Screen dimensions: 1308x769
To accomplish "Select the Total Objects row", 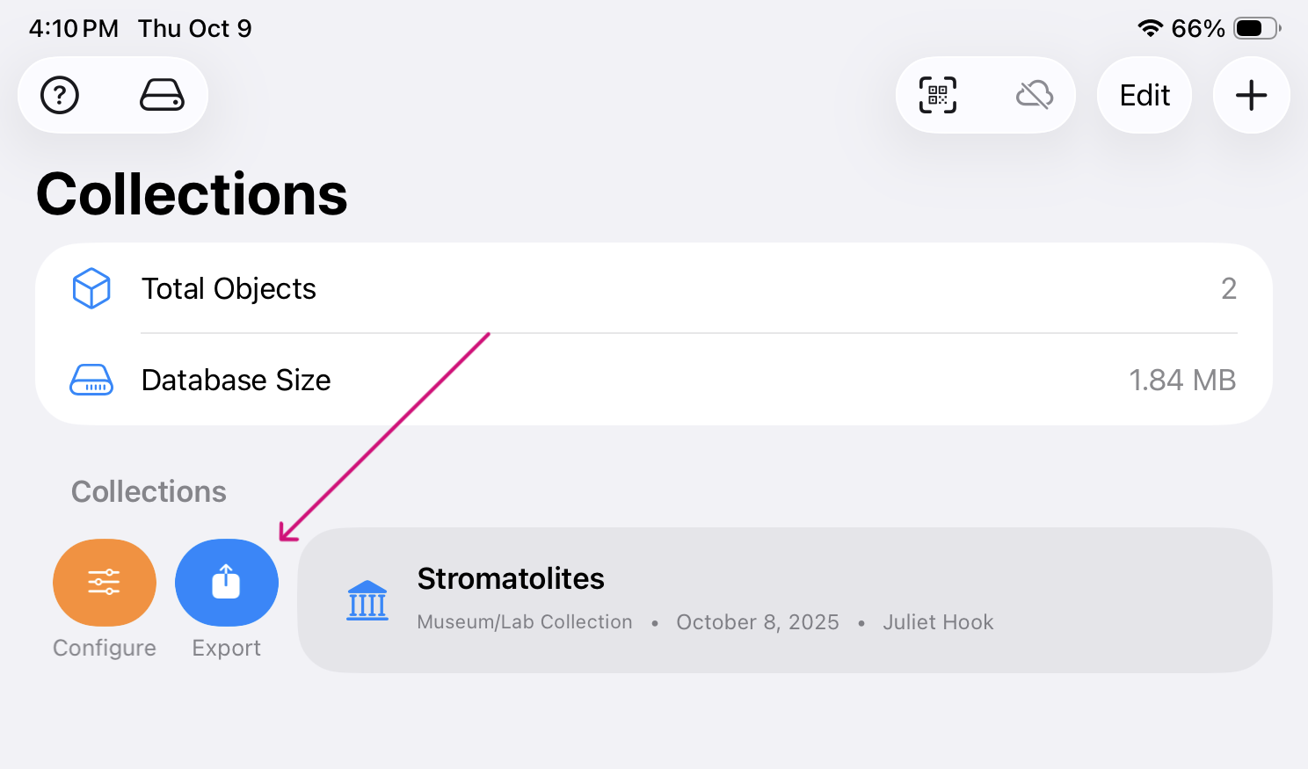I will (653, 288).
